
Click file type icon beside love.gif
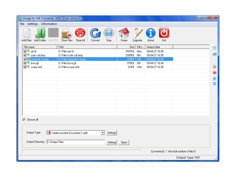point(28,63)
